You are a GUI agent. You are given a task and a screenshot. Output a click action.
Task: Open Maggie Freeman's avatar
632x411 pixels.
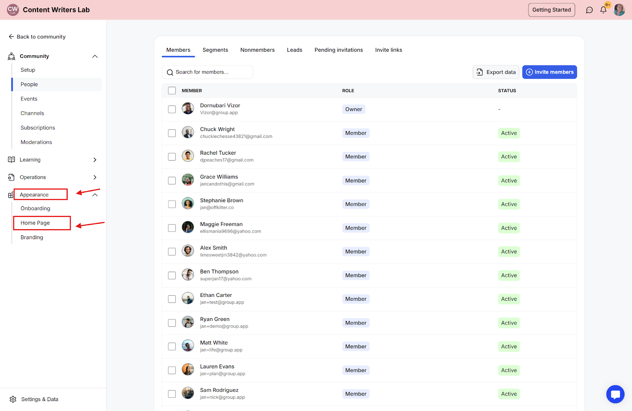tap(188, 227)
